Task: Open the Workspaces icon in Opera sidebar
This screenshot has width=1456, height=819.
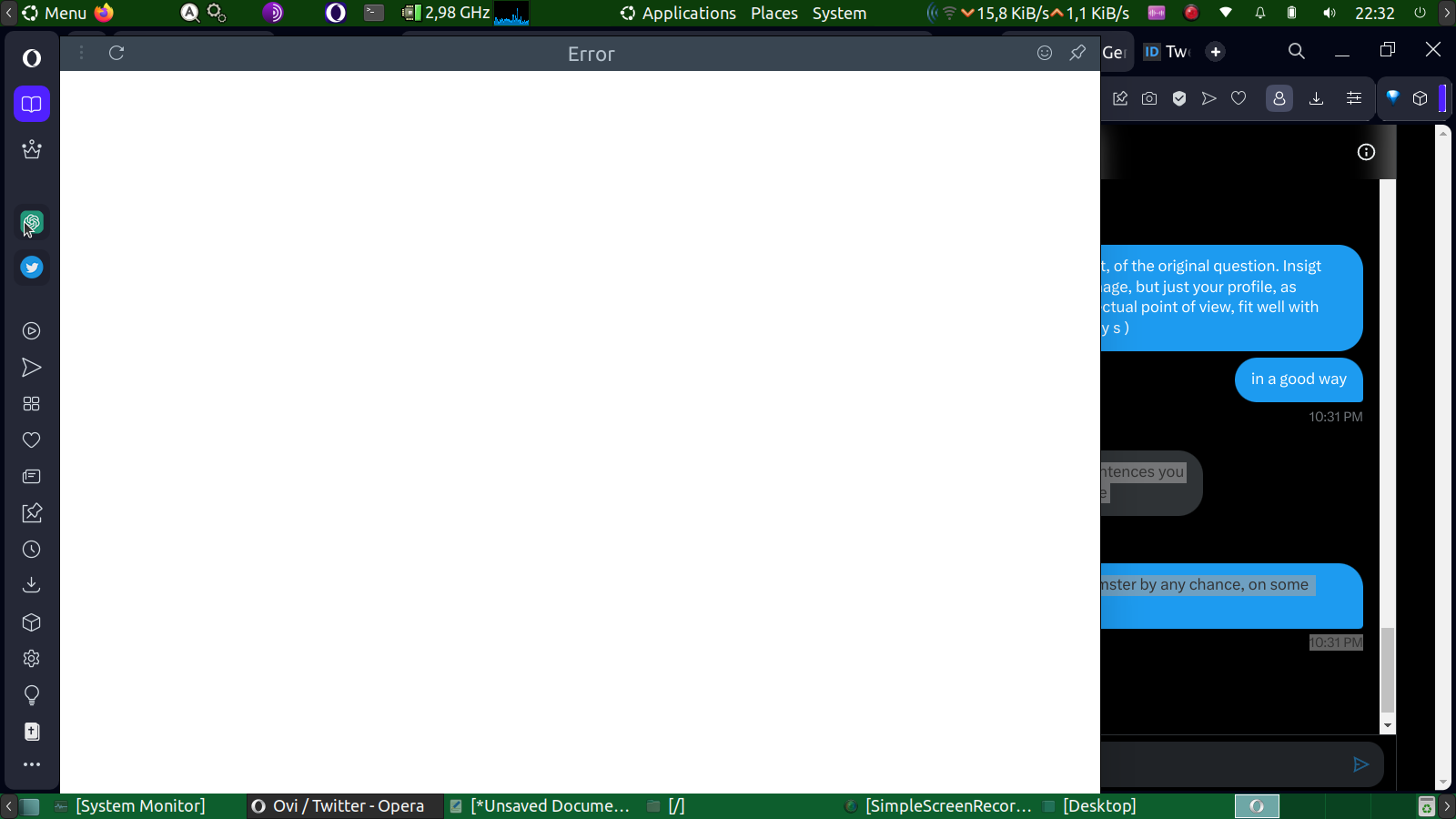Action: point(32,104)
